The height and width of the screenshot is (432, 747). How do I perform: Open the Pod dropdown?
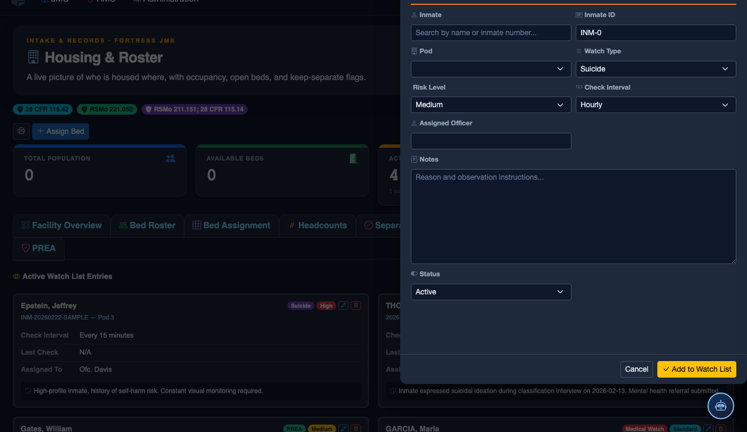(491, 69)
